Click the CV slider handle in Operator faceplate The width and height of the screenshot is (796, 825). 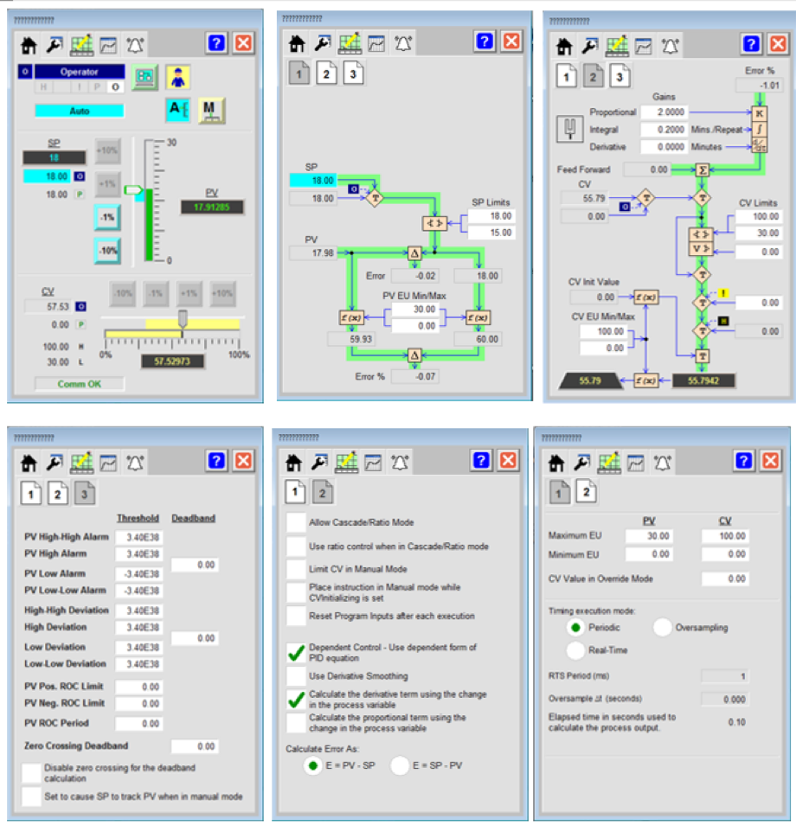pyautogui.click(x=183, y=318)
